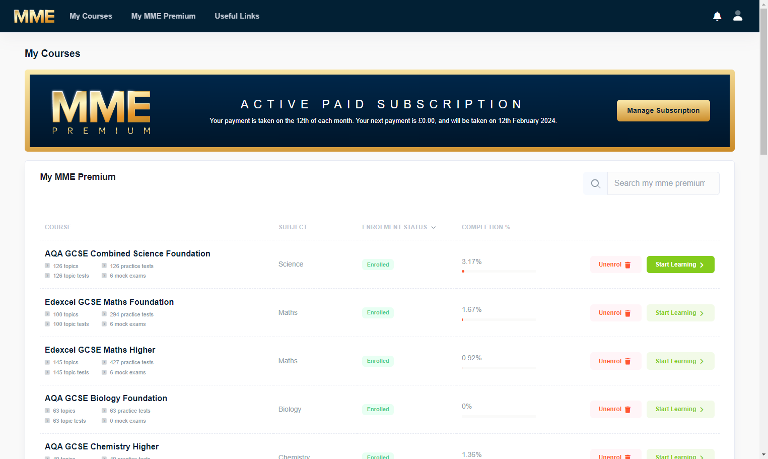Sort by Enrolment Status dropdown arrow
Viewport: 768px width, 459px height.
(x=433, y=228)
